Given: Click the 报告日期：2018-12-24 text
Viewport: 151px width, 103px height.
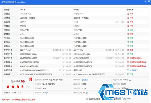Looking at the screenshot, I should coord(12,93).
